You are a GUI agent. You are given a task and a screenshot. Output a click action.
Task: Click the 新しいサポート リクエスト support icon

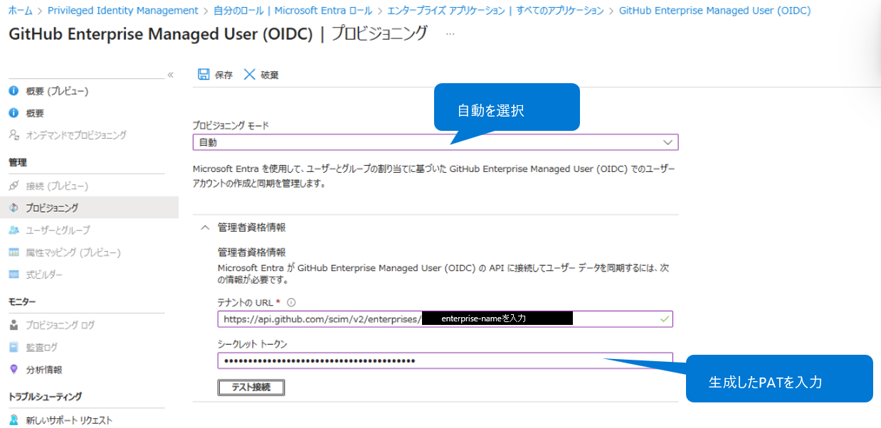click(14, 420)
